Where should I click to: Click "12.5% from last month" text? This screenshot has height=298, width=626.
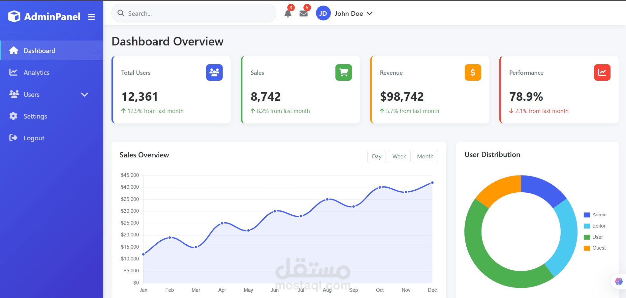pos(155,111)
